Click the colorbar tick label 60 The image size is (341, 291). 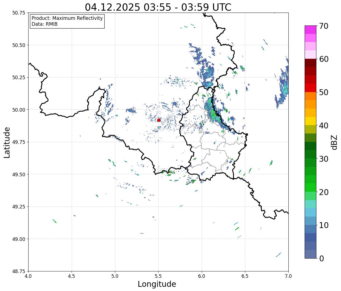[x=324, y=59]
